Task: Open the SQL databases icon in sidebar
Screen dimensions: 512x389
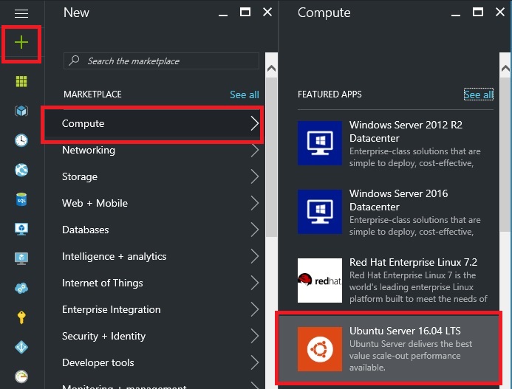Action: pos(21,199)
